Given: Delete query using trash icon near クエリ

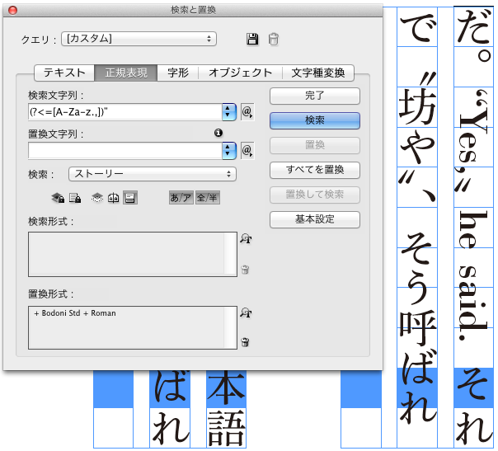Looking at the screenshot, I should (x=274, y=39).
